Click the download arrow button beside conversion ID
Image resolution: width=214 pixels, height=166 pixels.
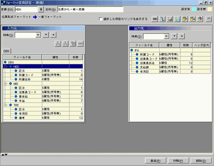pyautogui.click(x=41, y=9)
